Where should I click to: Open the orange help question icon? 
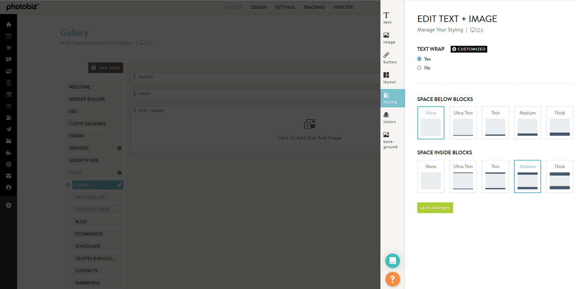(x=392, y=279)
